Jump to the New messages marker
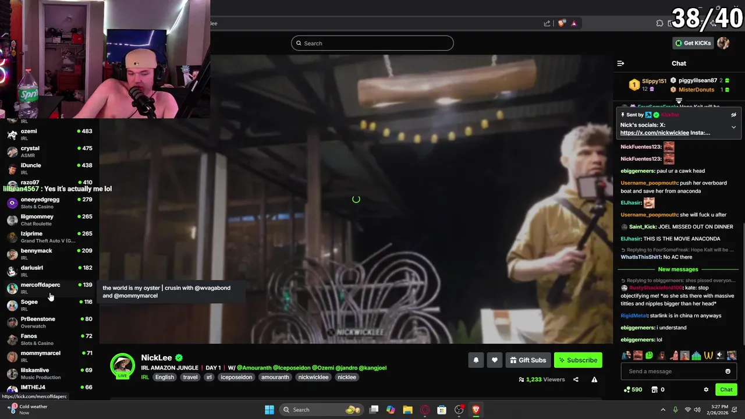This screenshot has height=419, width=745. tap(678, 269)
